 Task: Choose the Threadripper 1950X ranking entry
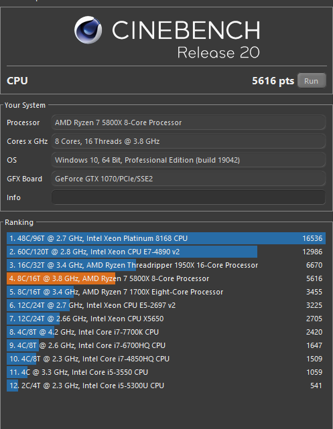pyautogui.click(x=166, y=265)
